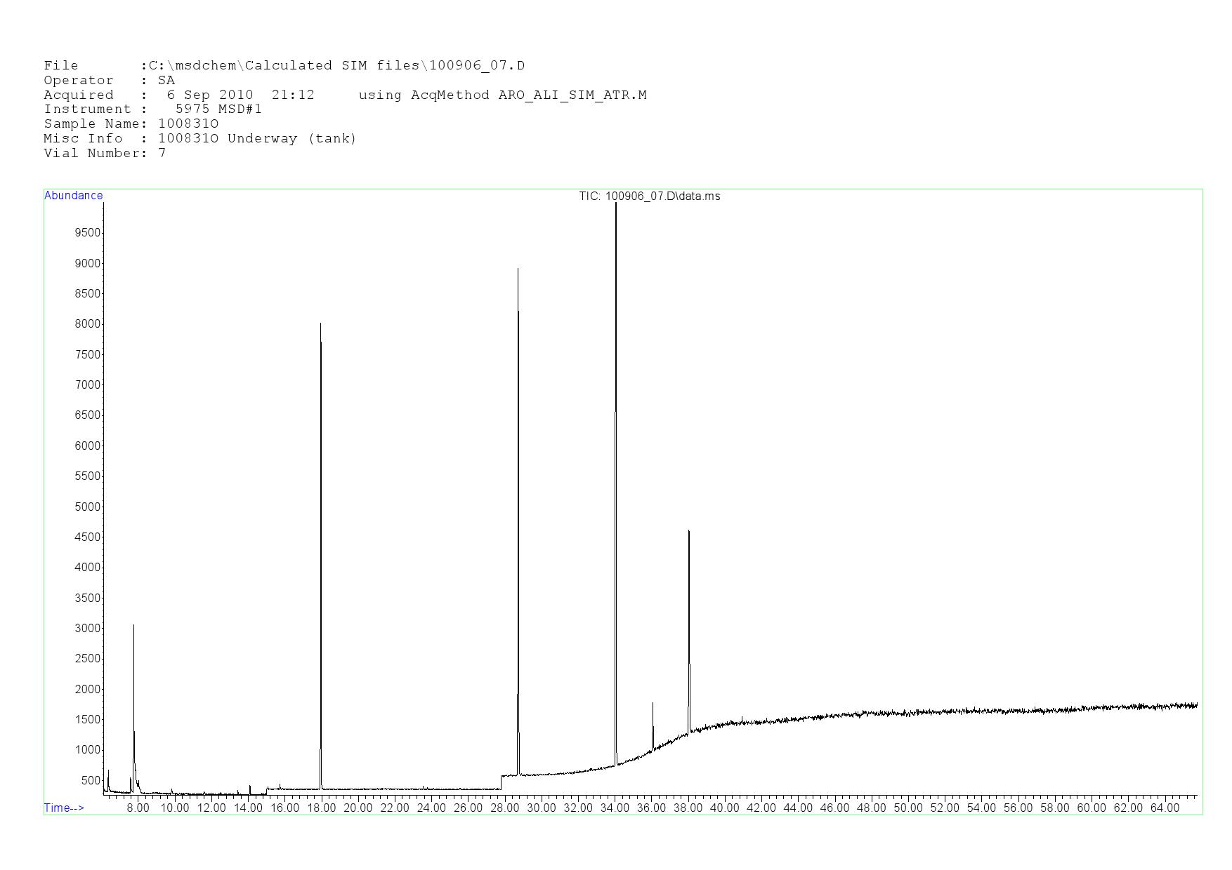Click the 500 abundance axis tick label

point(91,780)
